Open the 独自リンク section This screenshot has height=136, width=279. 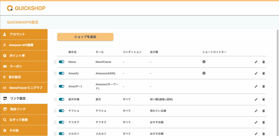[24, 109]
